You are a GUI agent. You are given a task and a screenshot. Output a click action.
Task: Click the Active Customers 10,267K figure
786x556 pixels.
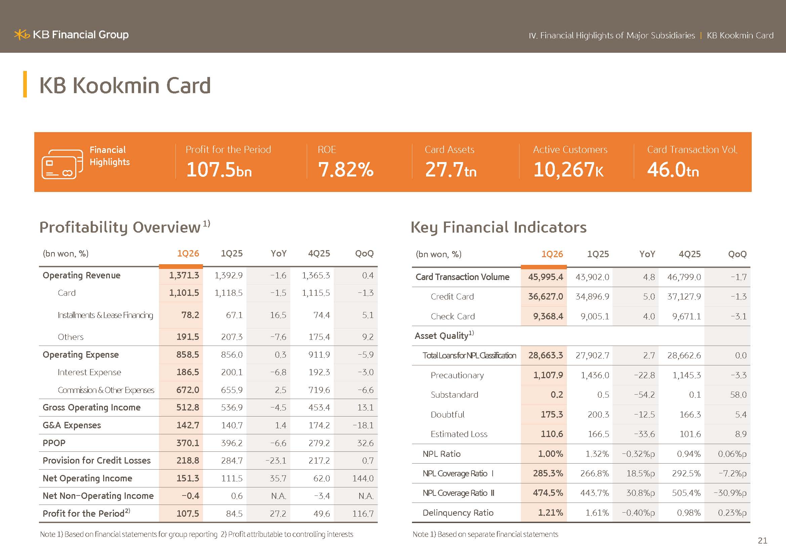click(569, 170)
